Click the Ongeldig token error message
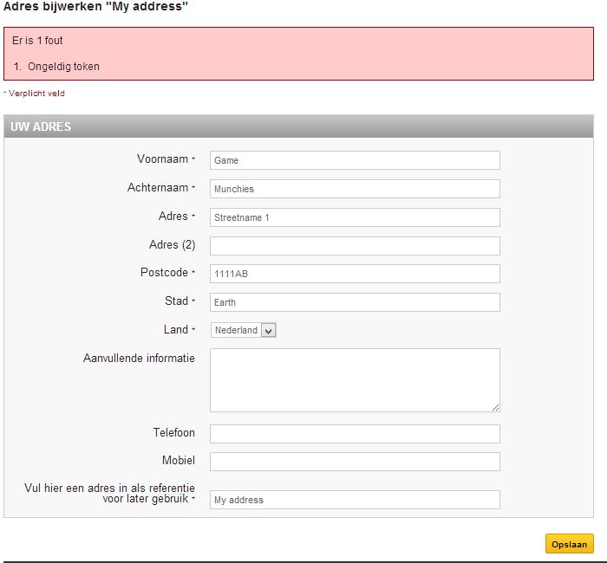This screenshot has height=563, width=607. 63,67
